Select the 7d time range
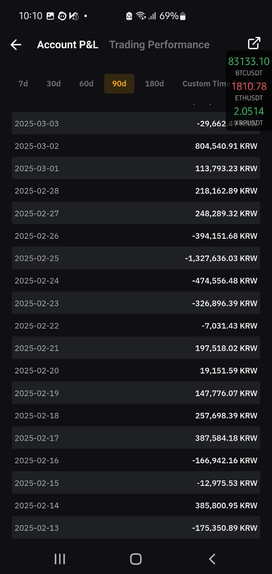The width and height of the screenshot is (272, 574). tap(23, 83)
